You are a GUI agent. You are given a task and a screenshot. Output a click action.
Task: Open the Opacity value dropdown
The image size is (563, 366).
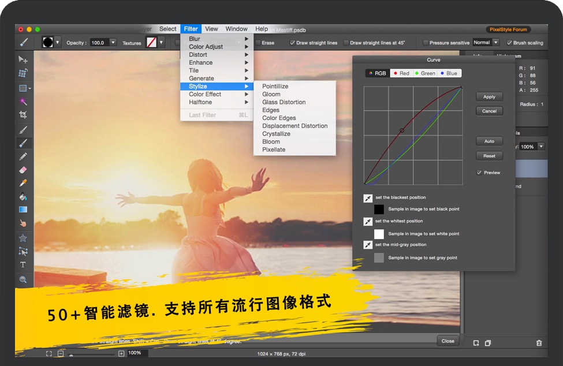[113, 43]
